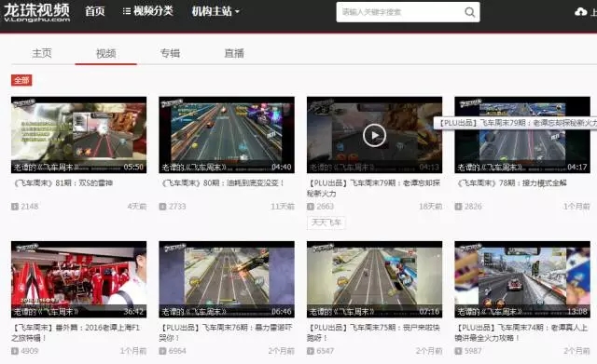Click the 飞车周末76期：暴力雷诺 title link
The width and height of the screenshot is (597, 364).
pos(226,332)
